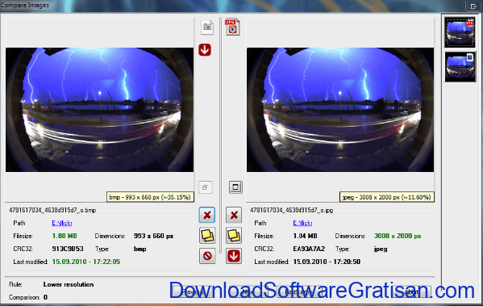The image size is (483, 306).
Task: Click the restore window icon for the left image
Action: pos(206,187)
